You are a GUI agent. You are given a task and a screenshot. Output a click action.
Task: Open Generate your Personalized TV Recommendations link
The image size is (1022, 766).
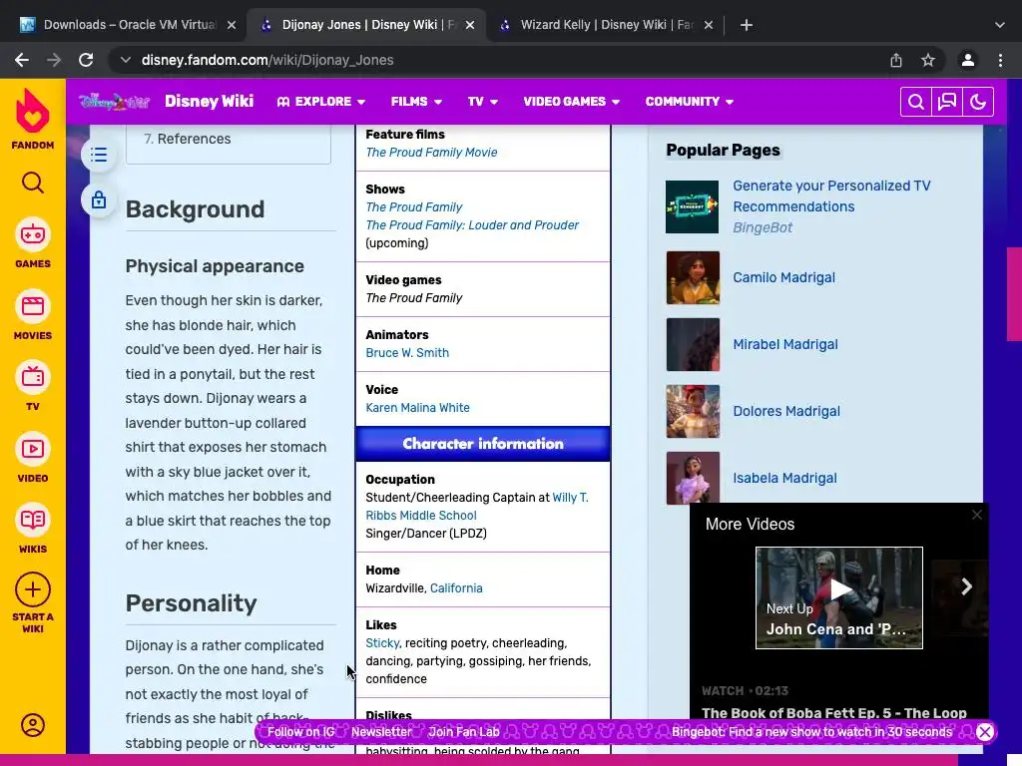(831, 196)
